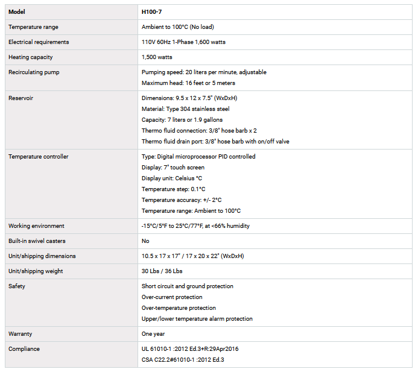Screen dimensions: 415x372
Task: Select the Built-in swivel casters label
Action: point(38,241)
